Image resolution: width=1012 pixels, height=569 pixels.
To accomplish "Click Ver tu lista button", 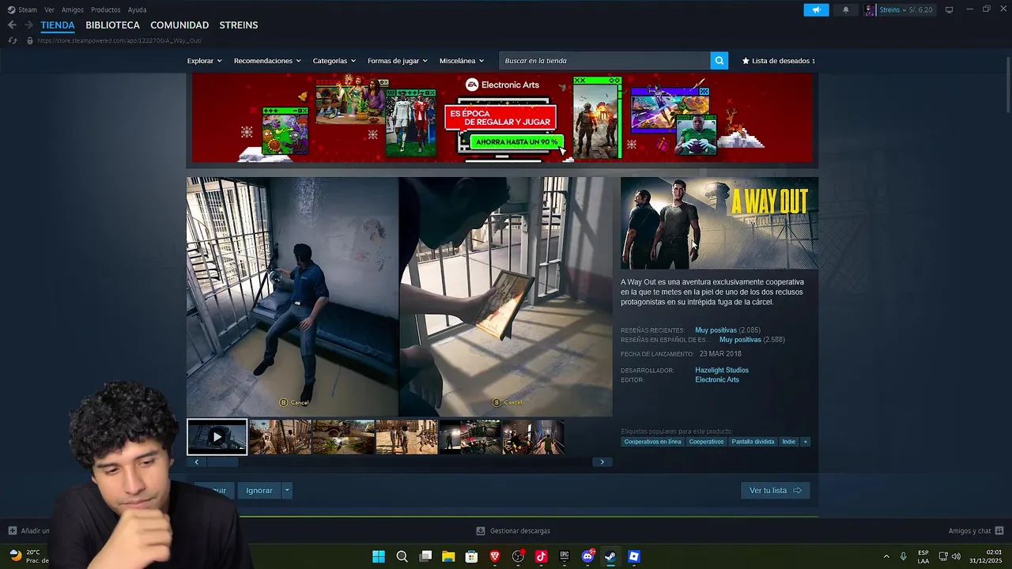I will (x=775, y=491).
